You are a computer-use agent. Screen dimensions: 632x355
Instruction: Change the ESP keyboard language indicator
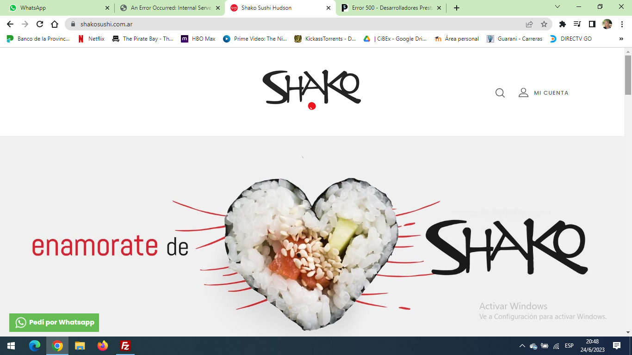click(x=569, y=346)
